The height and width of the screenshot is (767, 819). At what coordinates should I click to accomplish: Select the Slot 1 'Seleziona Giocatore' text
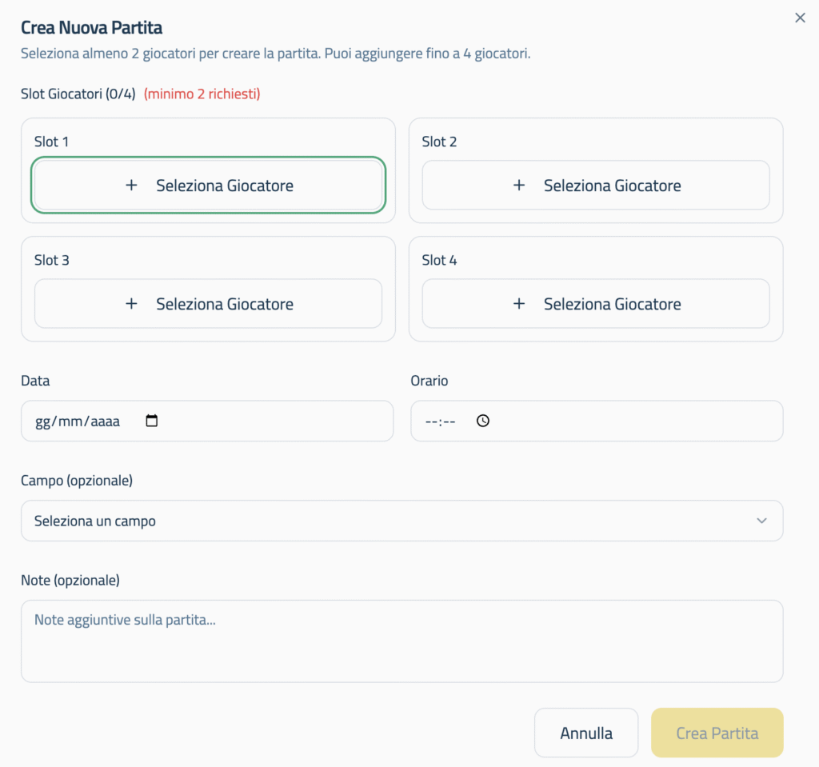tap(225, 186)
